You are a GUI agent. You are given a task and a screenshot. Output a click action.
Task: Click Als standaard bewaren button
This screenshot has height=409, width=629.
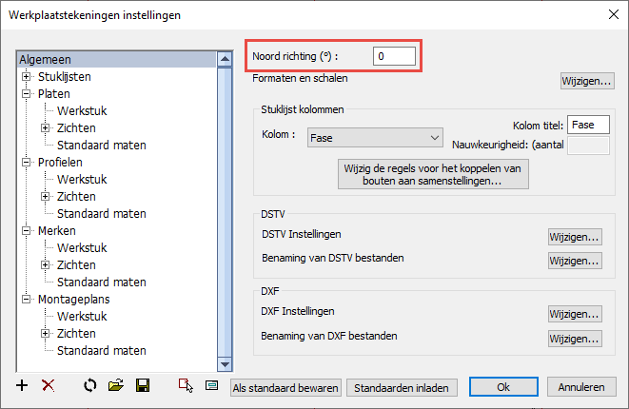[x=285, y=388]
